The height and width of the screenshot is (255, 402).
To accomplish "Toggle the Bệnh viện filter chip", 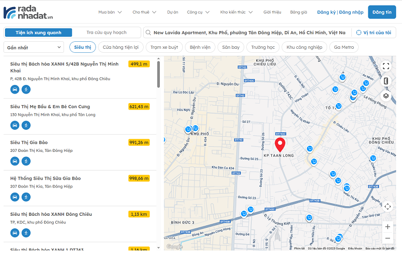I will tap(200, 47).
